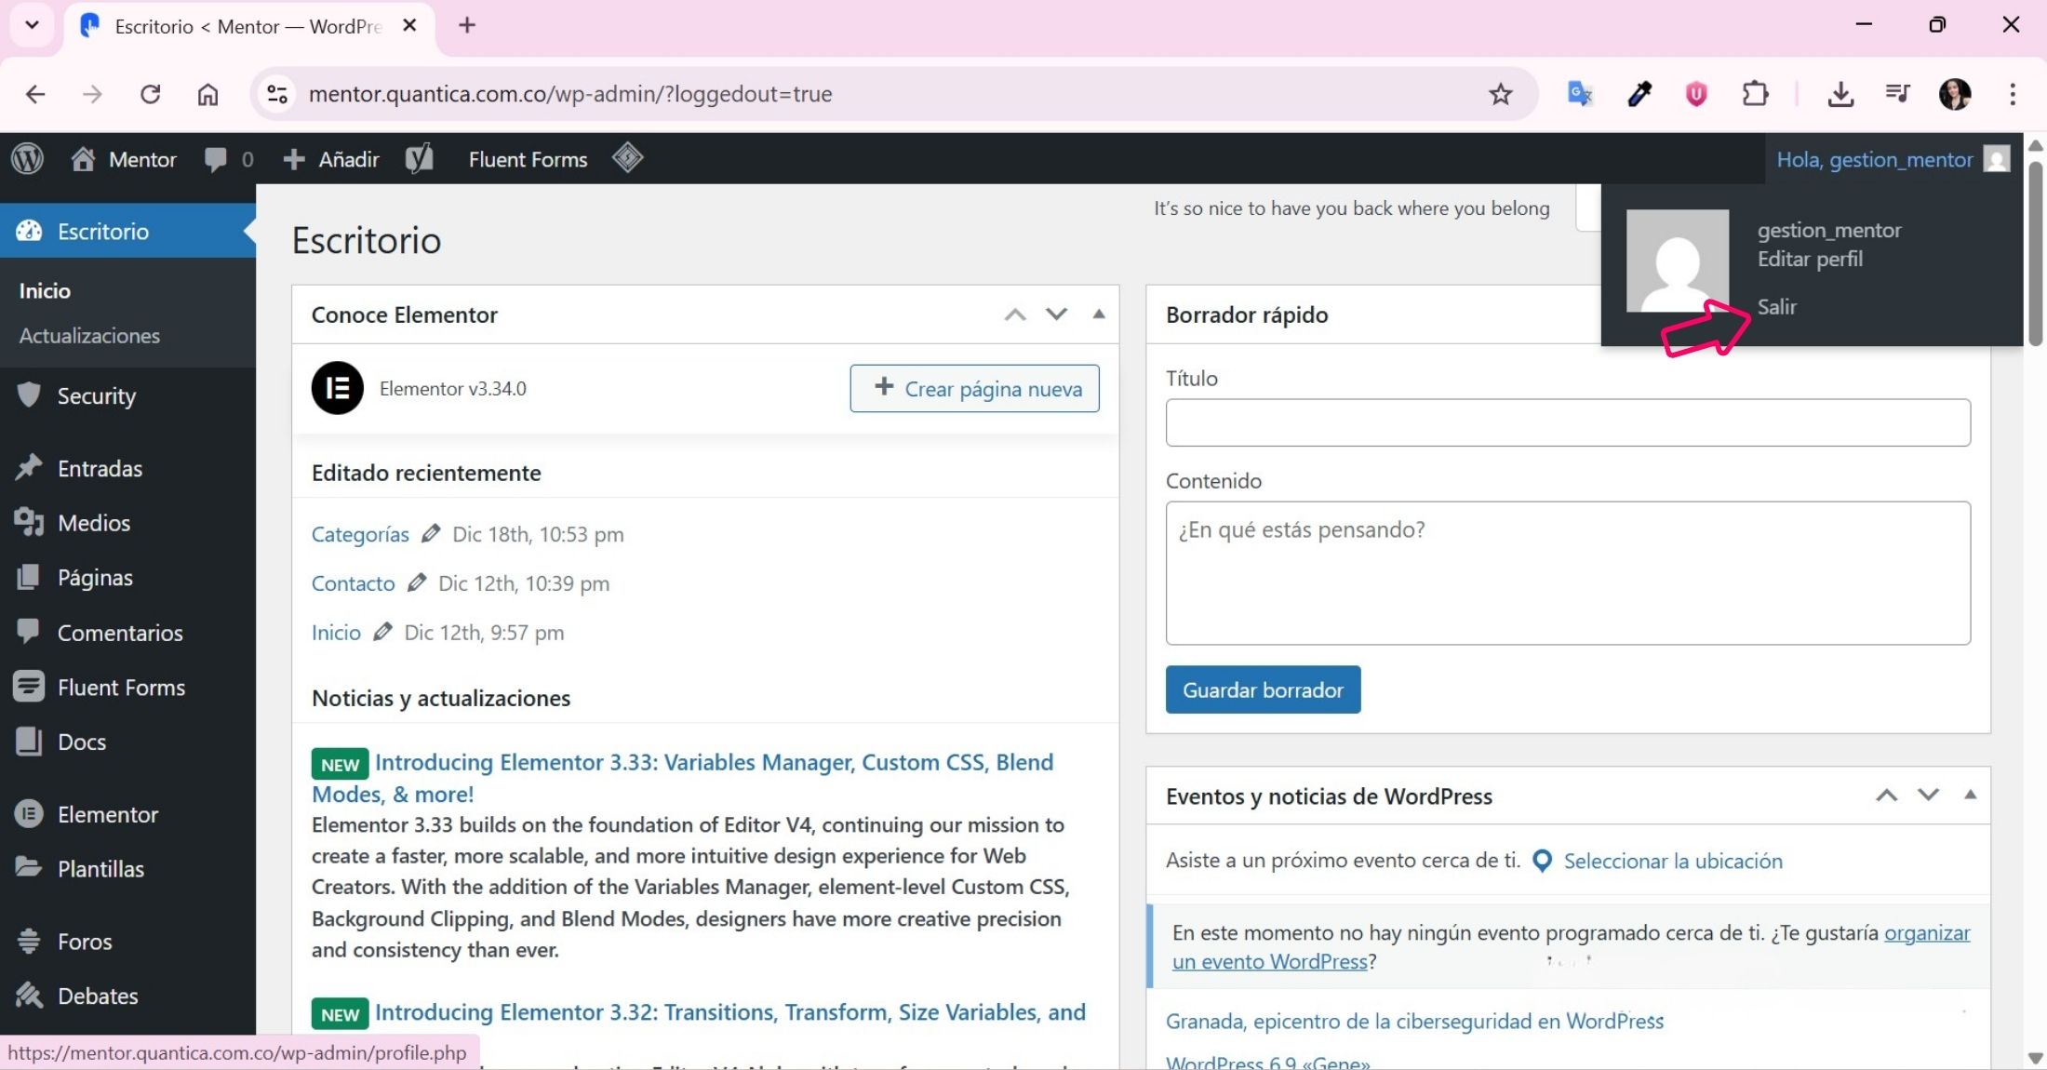
Task: Toggle Eventos y noticias panel collapse triangle
Action: click(1970, 796)
